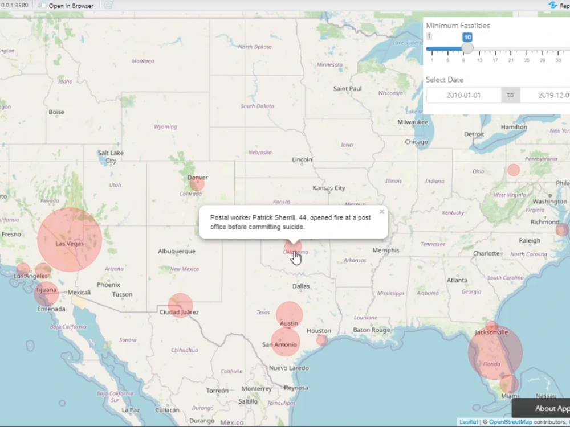Click the start date field 2010-01-01
The image size is (570, 427).
point(463,95)
